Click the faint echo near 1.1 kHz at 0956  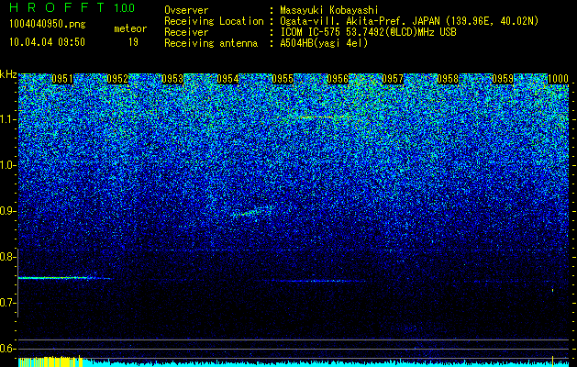324,117
